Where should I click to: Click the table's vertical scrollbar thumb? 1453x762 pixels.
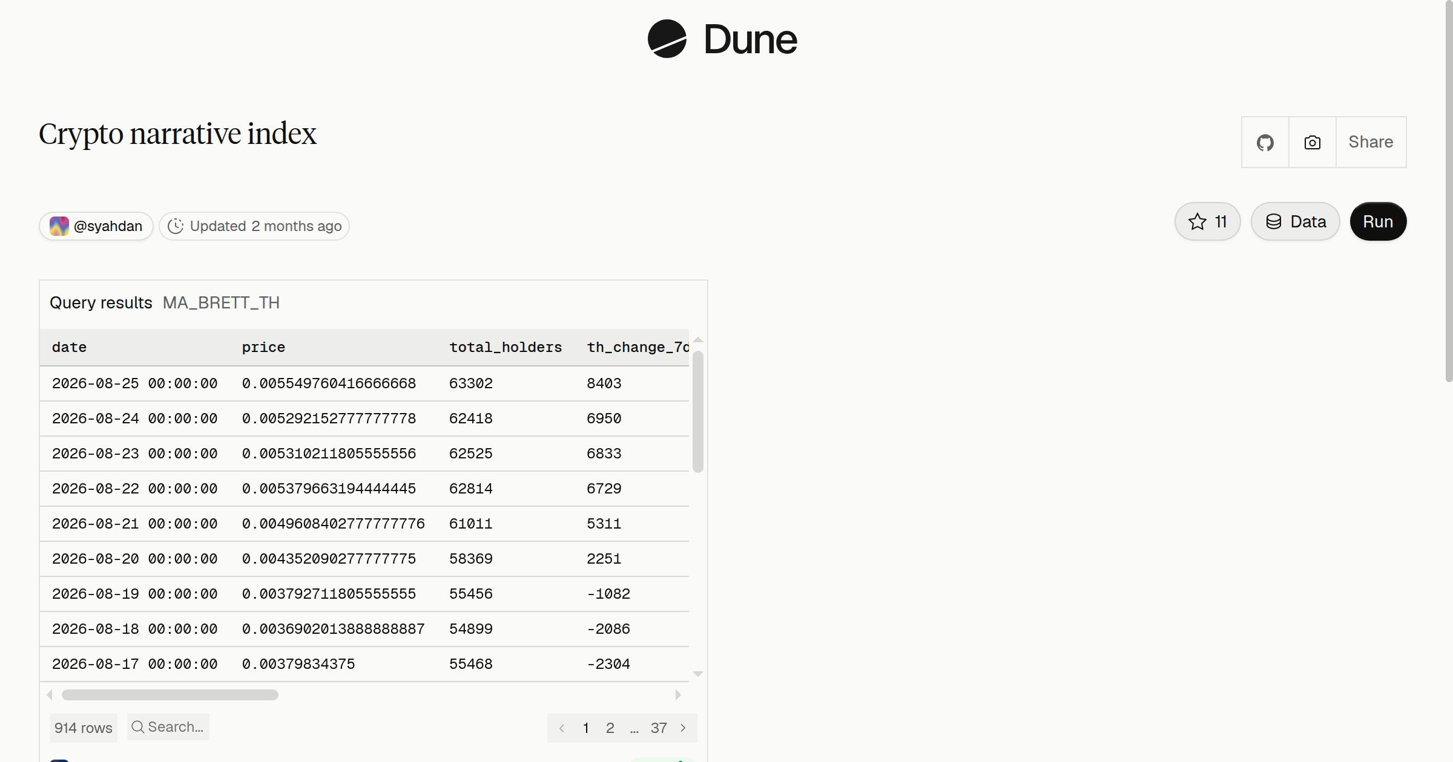point(698,412)
